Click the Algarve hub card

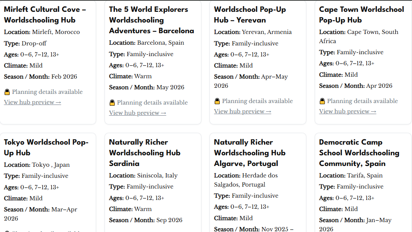click(x=257, y=183)
